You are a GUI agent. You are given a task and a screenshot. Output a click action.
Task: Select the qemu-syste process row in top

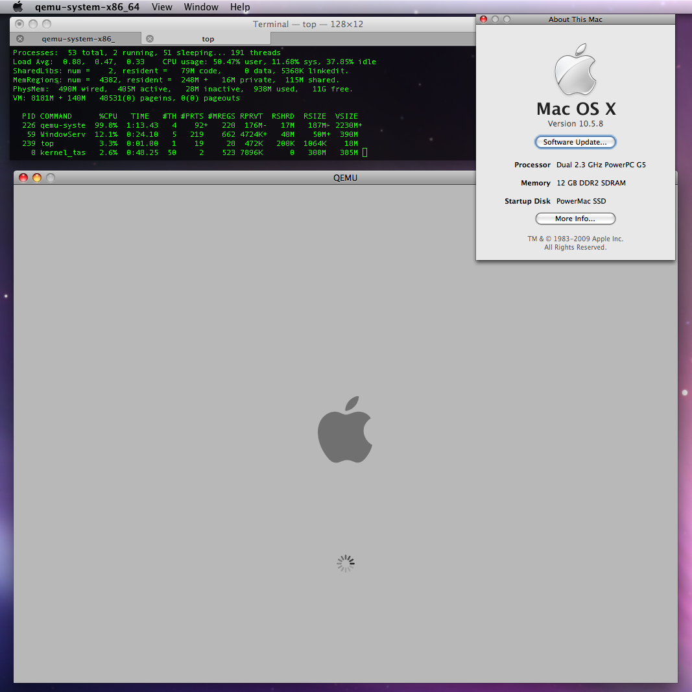[191, 125]
